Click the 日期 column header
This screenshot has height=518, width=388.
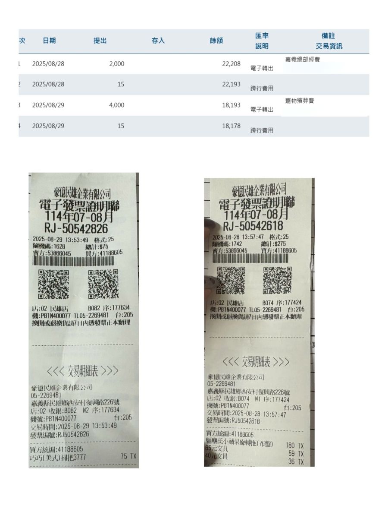[x=49, y=41]
